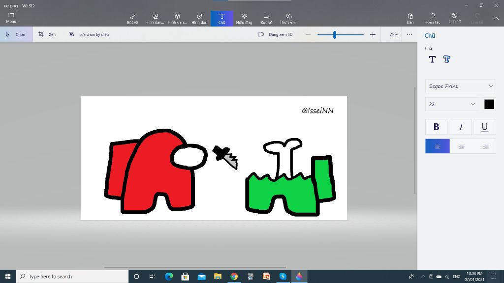The image size is (504, 283).
Task: Select the Chữ text tool tab
Action: (x=222, y=19)
